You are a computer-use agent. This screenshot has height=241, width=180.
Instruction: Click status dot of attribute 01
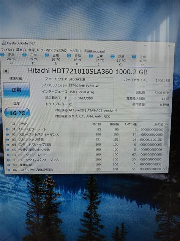[x=7, y=129]
